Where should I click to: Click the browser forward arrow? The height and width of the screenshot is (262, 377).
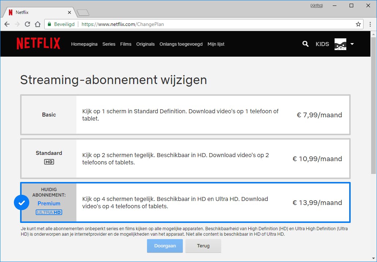17,24
